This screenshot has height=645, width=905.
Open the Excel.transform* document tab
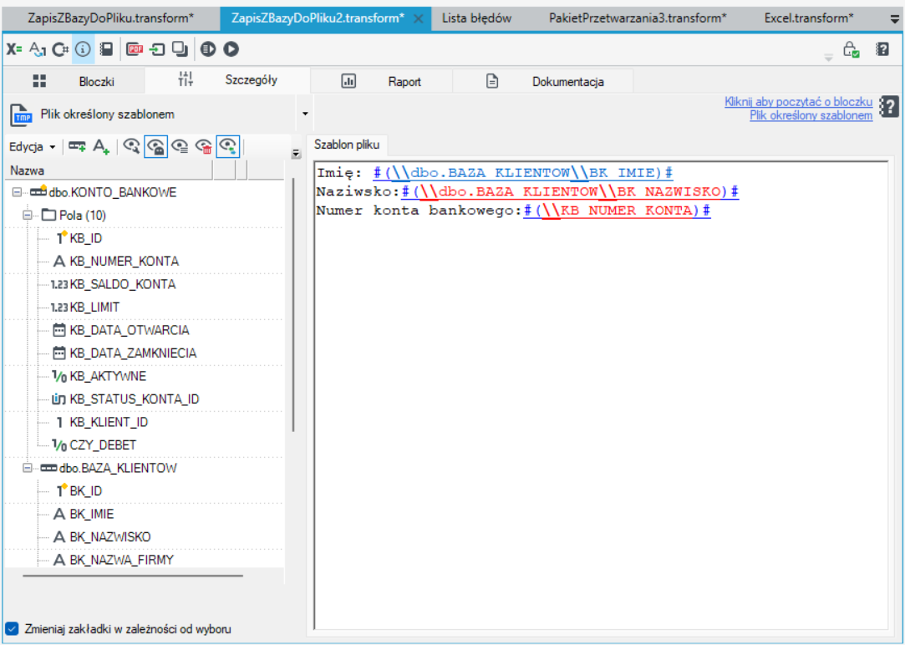[809, 18]
